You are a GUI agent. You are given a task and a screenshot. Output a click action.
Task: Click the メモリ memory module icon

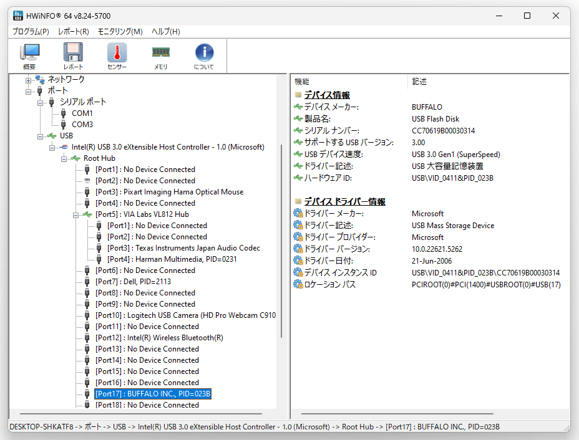click(161, 56)
